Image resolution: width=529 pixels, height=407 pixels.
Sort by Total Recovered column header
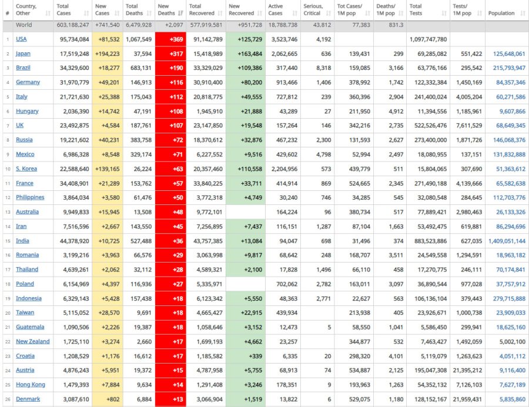pos(206,10)
